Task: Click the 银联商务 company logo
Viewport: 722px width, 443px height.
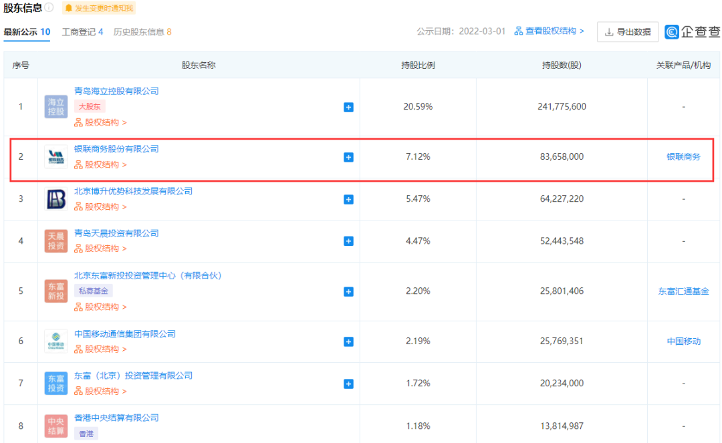Action: 55,157
